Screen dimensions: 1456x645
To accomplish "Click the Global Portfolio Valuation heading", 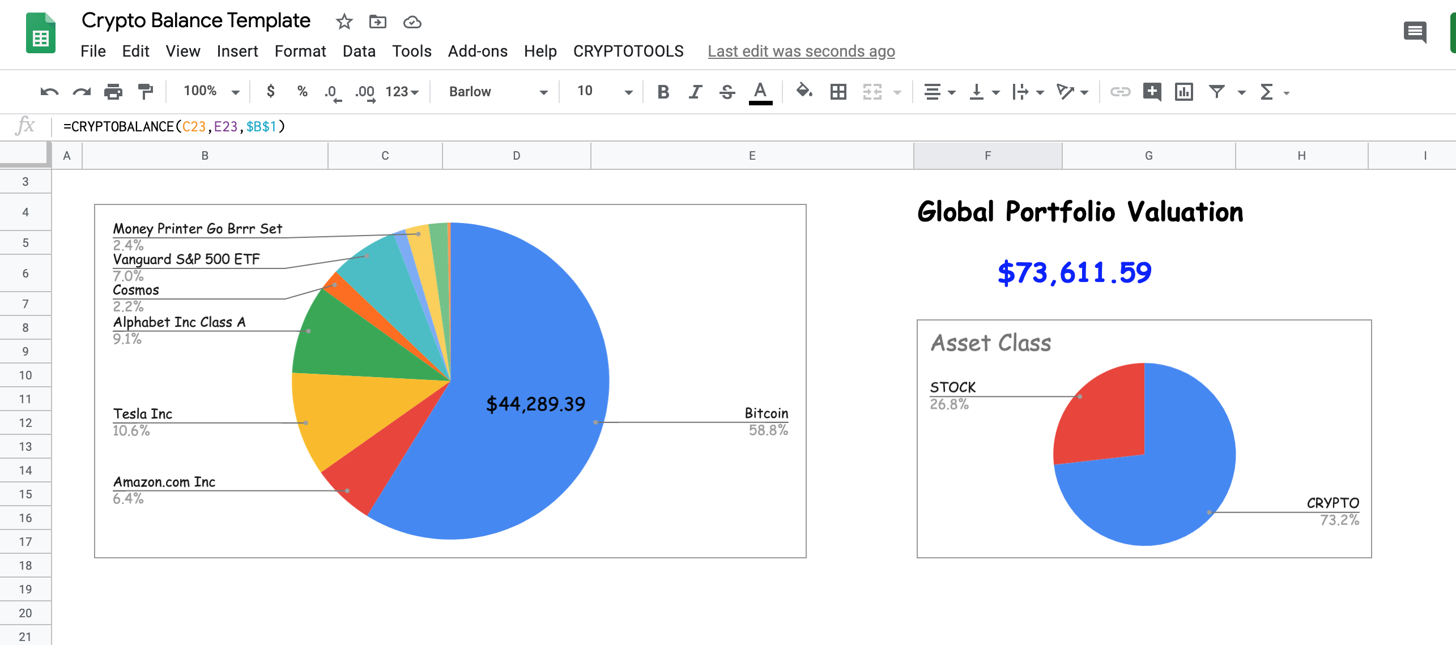I will click(x=1080, y=212).
